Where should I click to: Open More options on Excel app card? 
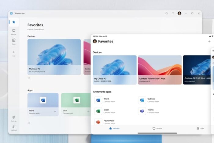point(88,112)
